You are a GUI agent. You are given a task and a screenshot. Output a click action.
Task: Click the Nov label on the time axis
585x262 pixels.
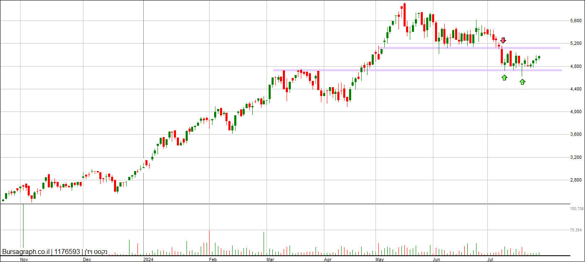tap(24, 259)
